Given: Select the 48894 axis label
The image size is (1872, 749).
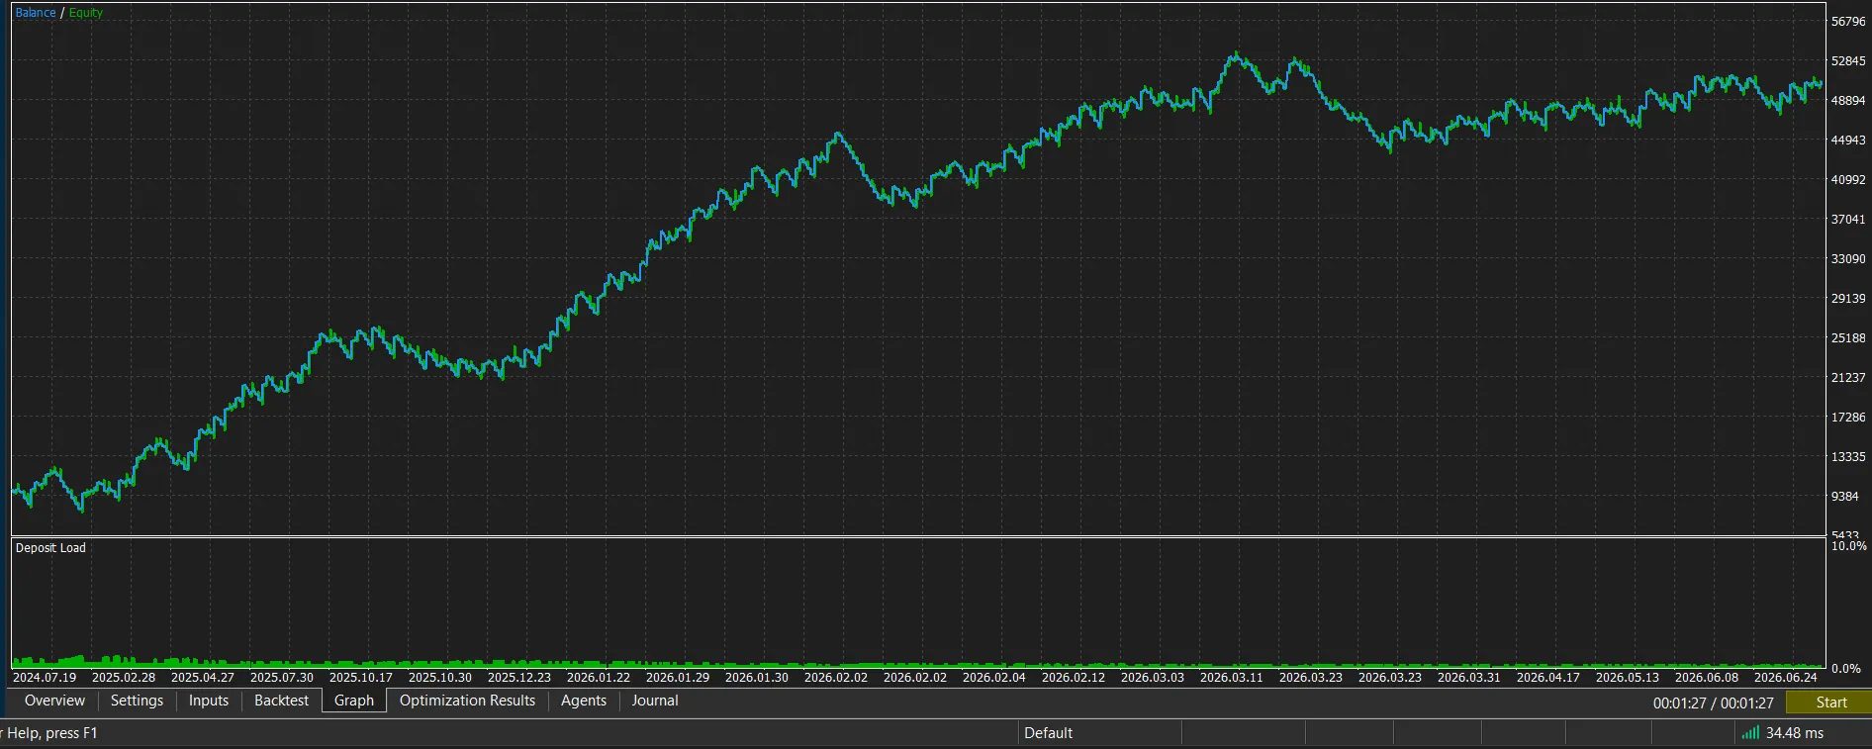Looking at the screenshot, I should [x=1848, y=101].
